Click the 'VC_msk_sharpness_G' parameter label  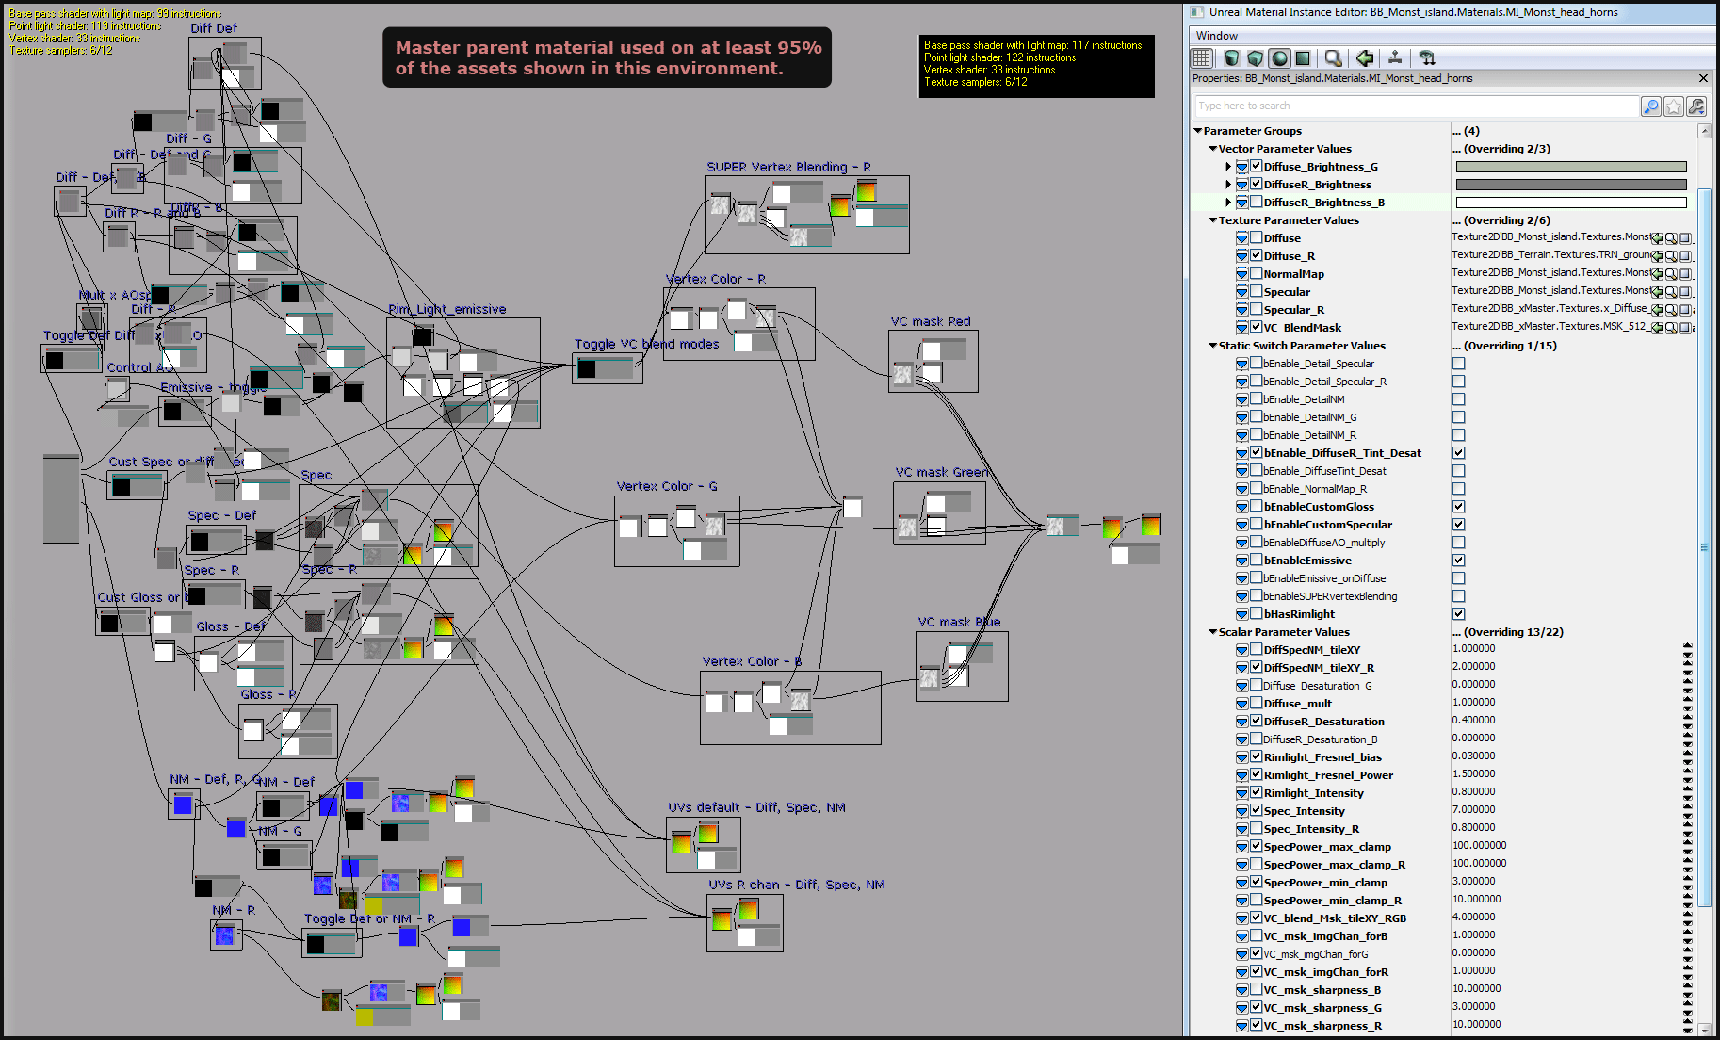[x=1322, y=1008]
